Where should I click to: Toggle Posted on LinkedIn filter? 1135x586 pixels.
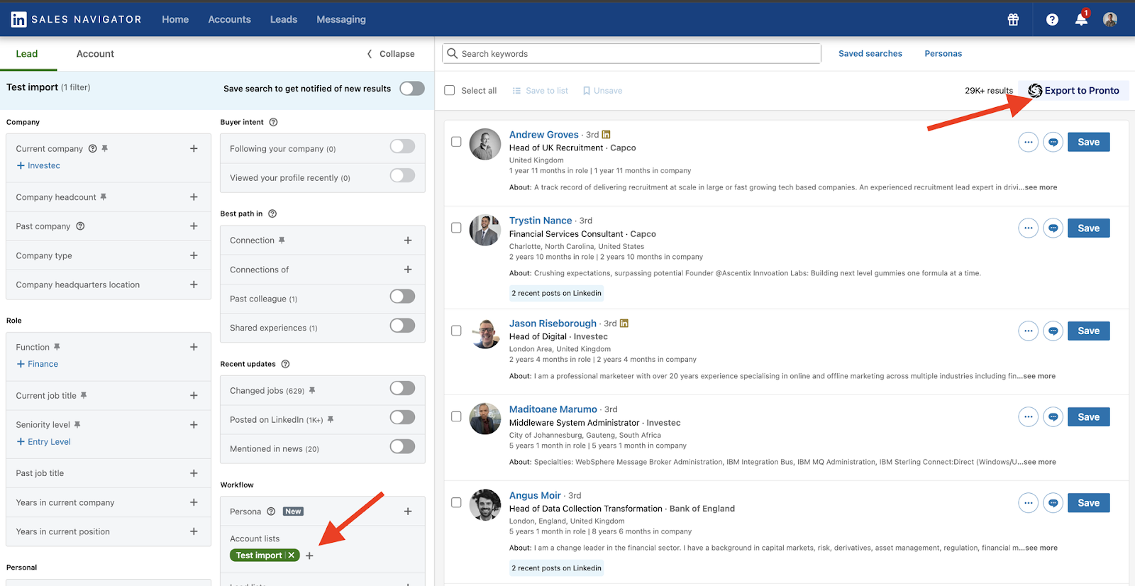coord(402,417)
